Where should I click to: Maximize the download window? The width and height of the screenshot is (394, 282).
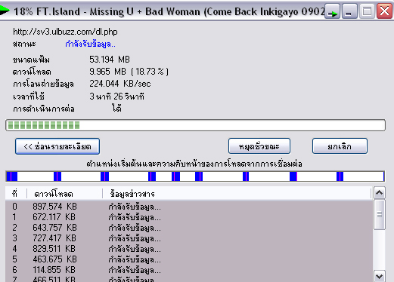367,11
